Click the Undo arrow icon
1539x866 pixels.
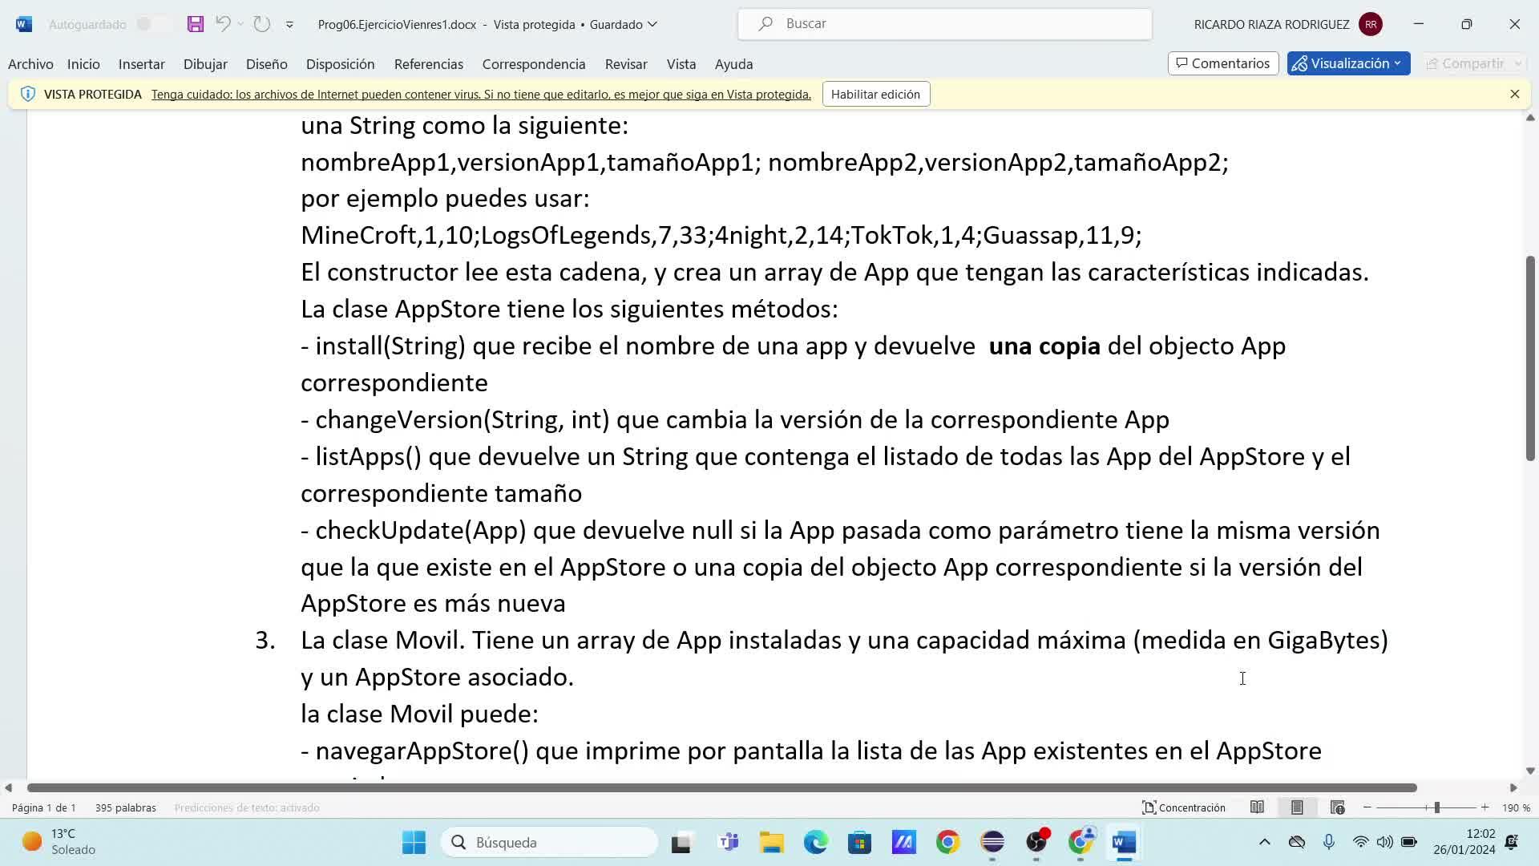pyautogui.click(x=223, y=24)
